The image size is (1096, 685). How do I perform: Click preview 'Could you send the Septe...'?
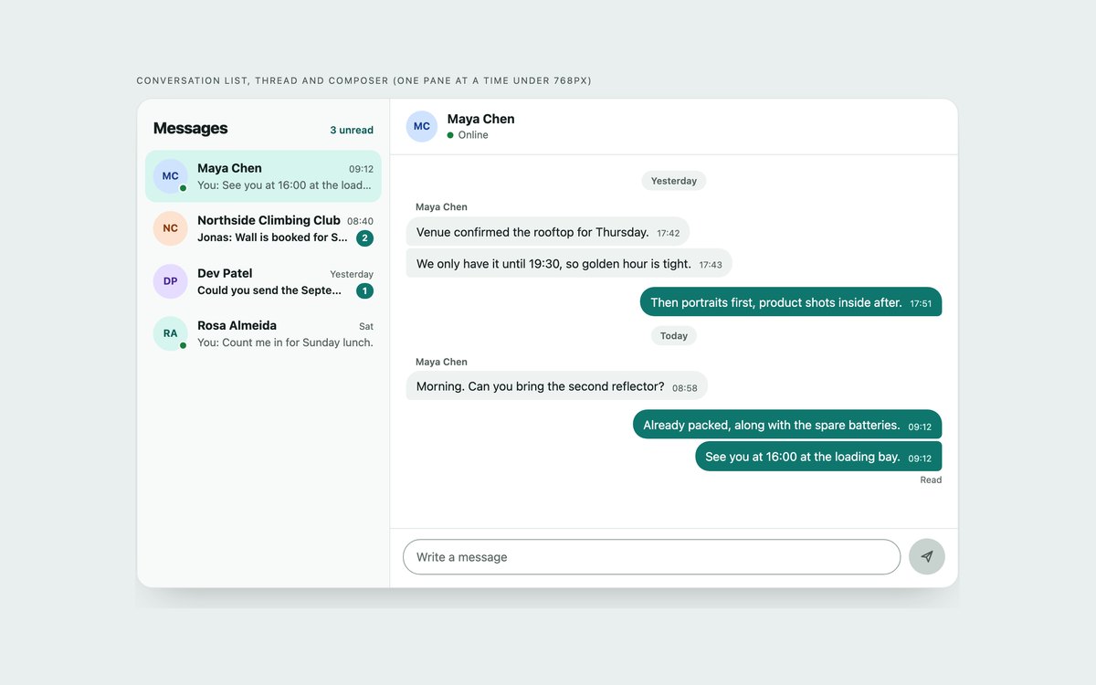[269, 290]
